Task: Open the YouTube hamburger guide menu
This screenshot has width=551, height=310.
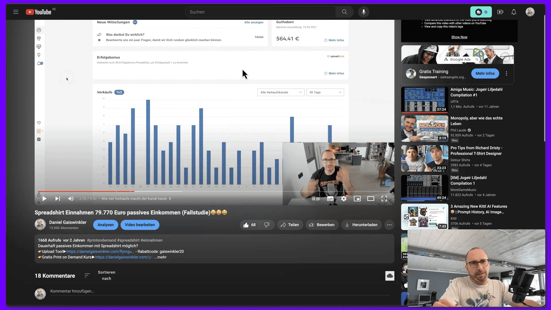Action: (x=16, y=12)
